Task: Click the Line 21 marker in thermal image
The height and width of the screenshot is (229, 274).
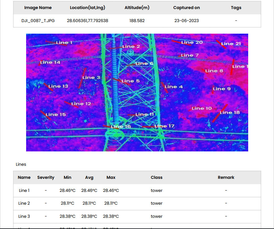Action: pos(231,44)
